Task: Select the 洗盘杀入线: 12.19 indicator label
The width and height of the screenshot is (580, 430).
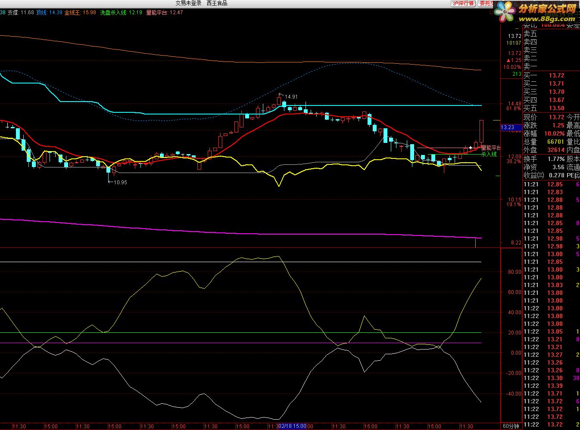Action: pos(121,12)
